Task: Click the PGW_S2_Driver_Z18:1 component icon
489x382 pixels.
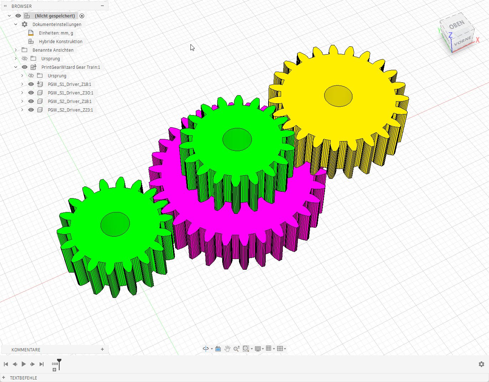Action: [x=40, y=101]
